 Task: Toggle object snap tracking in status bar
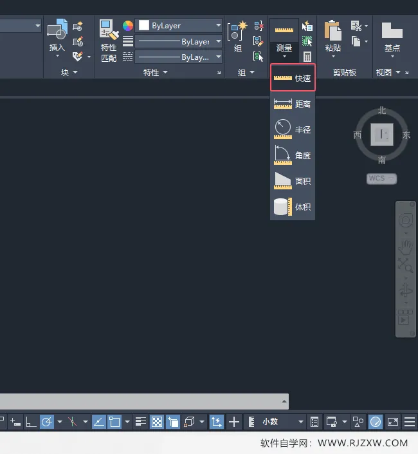click(x=99, y=422)
